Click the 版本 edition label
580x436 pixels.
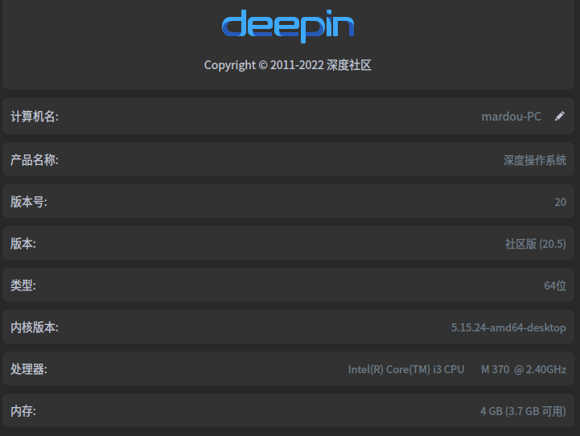coord(23,244)
